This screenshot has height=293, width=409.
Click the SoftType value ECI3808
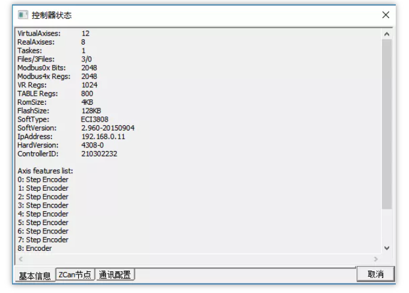click(x=94, y=120)
